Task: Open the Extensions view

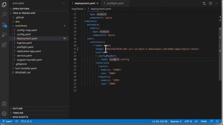Action: (4, 45)
